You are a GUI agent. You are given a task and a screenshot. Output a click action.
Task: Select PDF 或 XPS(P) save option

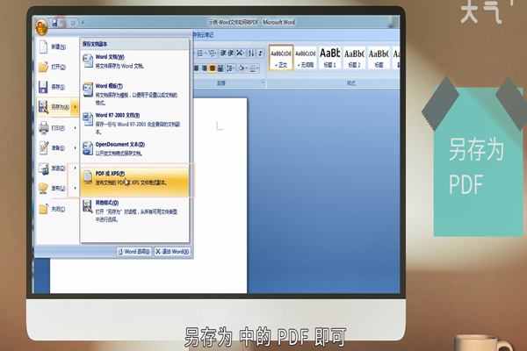click(134, 182)
